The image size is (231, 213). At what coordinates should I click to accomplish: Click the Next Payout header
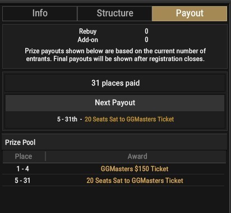115,103
